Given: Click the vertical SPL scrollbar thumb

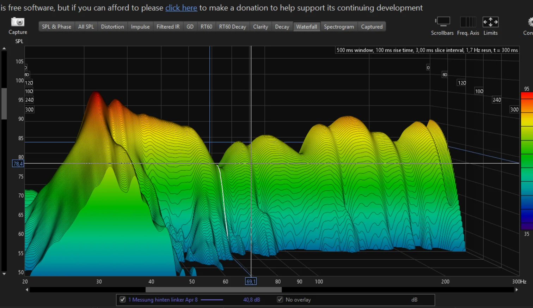Looking at the screenshot, I should click(4, 104).
